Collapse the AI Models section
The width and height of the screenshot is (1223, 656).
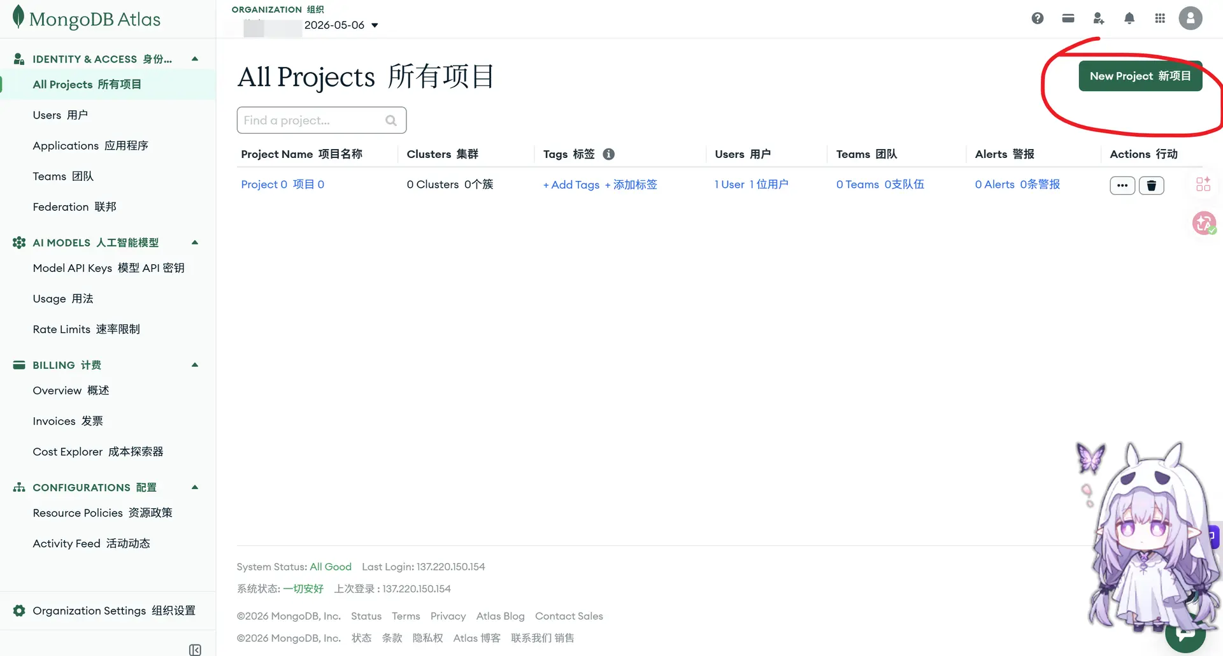click(195, 243)
